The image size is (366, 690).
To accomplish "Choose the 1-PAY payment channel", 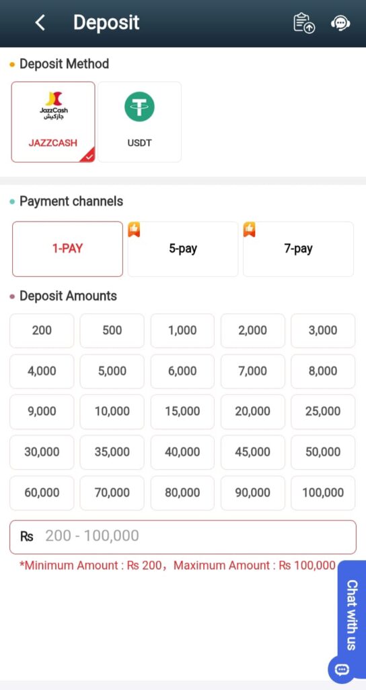I will click(68, 249).
